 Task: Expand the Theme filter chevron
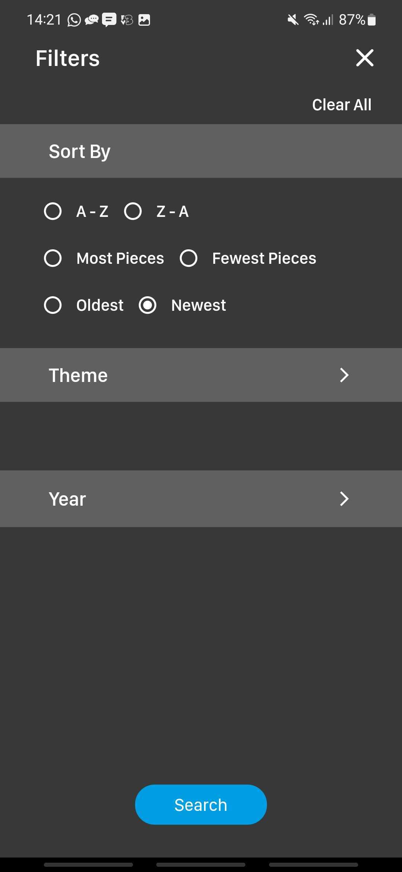coord(344,375)
